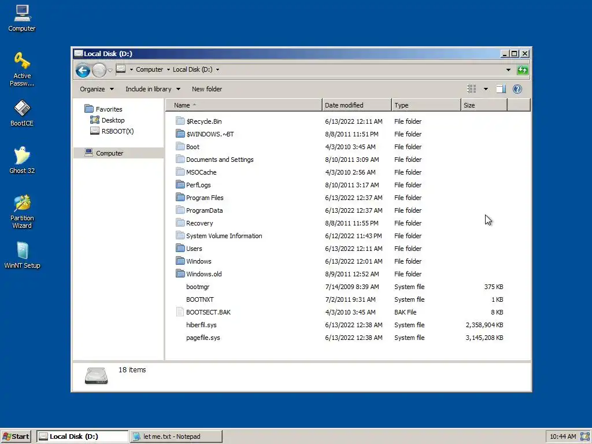Click the large drive icon in details pane
This screenshot has width=592, height=444.
(x=97, y=376)
